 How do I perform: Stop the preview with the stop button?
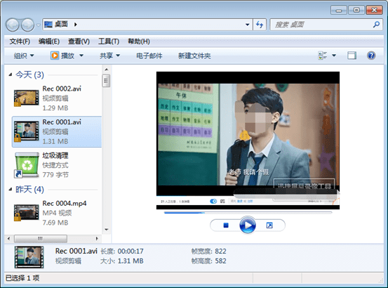point(226,225)
